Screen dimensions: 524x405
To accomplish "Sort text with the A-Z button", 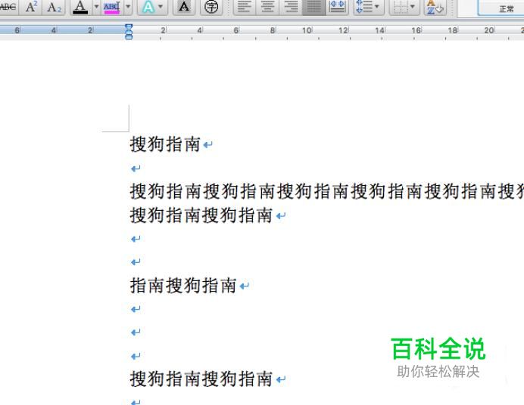I will click(x=435, y=7).
